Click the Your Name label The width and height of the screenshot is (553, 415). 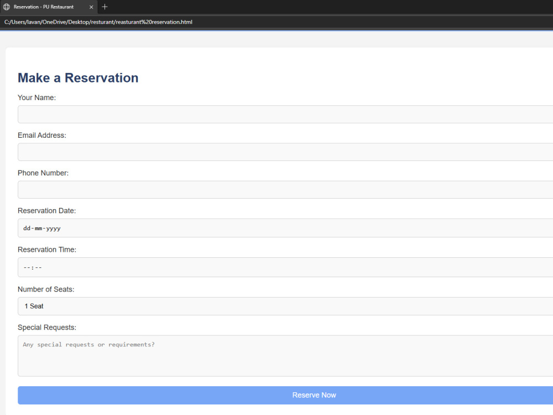click(36, 98)
